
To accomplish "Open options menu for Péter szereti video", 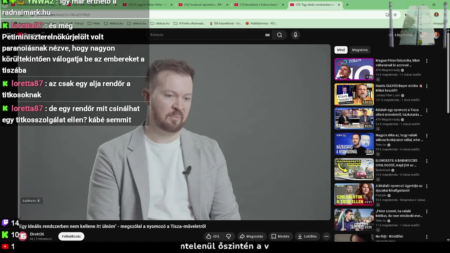I will (427, 212).
